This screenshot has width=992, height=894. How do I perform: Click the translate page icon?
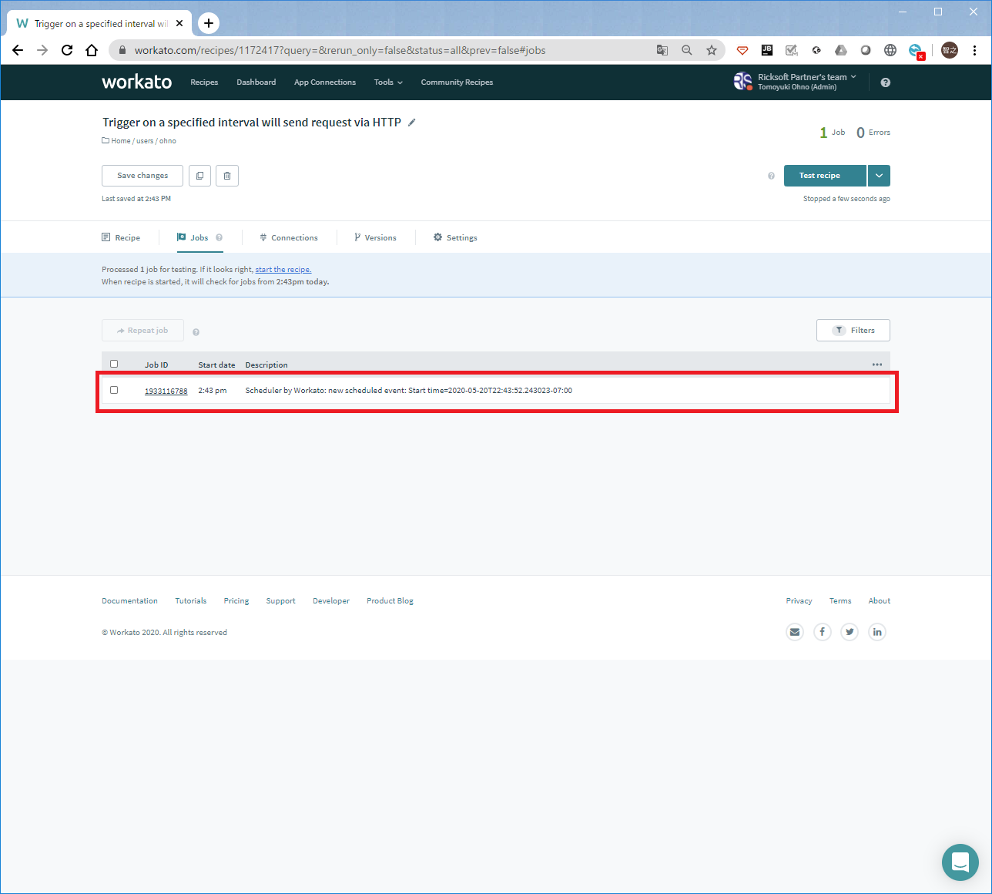click(x=662, y=50)
